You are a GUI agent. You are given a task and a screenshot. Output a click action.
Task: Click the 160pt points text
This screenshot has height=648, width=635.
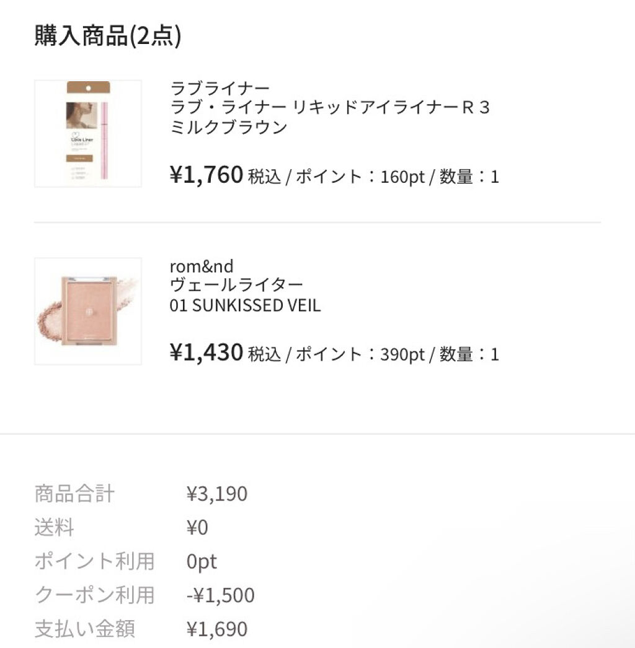pyautogui.click(x=402, y=177)
